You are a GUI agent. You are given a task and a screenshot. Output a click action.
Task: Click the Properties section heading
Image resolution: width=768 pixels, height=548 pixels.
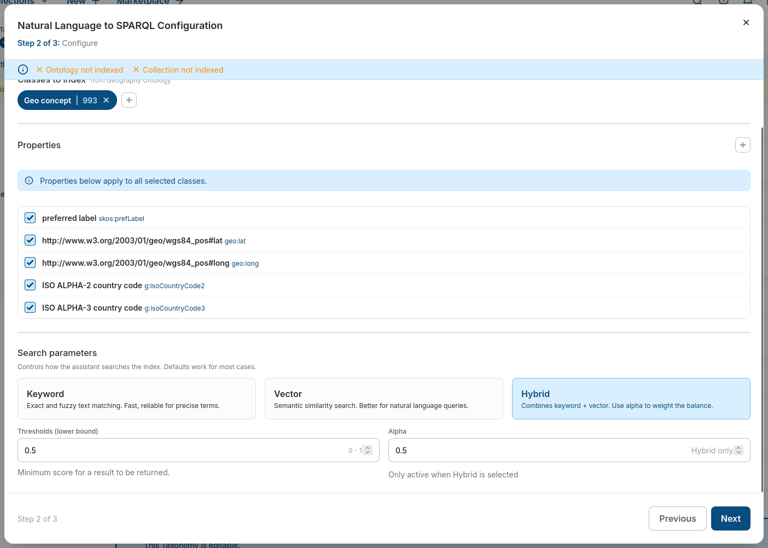pyautogui.click(x=39, y=145)
